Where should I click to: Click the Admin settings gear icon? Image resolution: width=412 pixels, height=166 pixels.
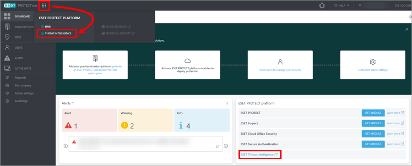coord(7,93)
